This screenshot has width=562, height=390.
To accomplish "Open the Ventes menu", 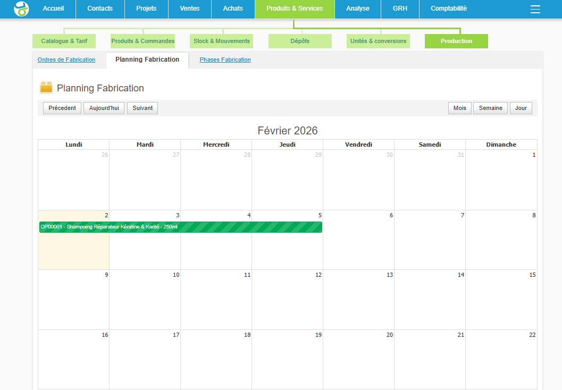I will click(x=190, y=9).
